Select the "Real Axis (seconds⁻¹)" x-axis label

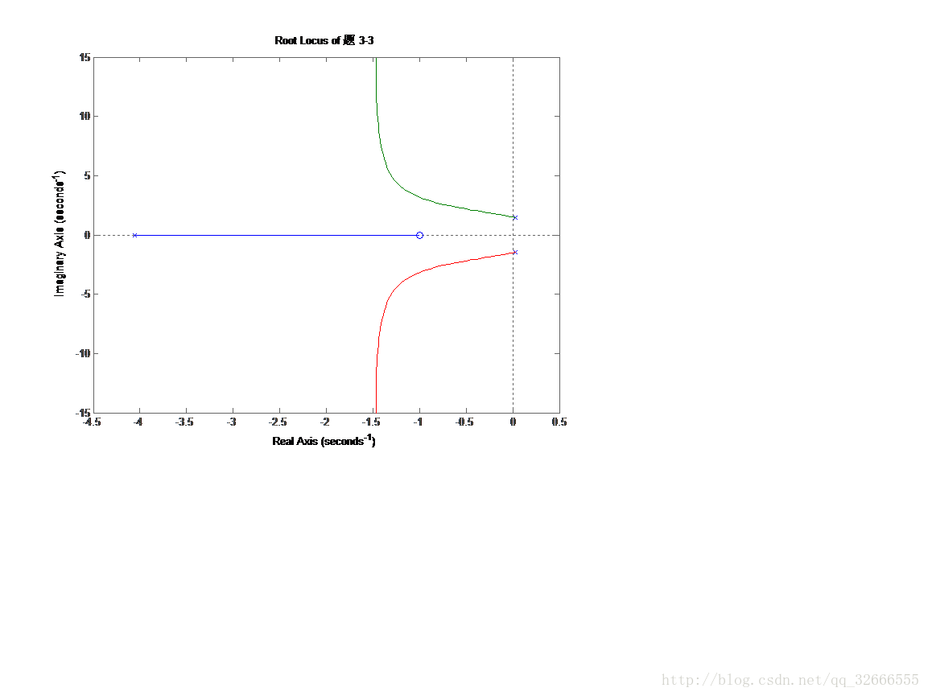coord(324,440)
